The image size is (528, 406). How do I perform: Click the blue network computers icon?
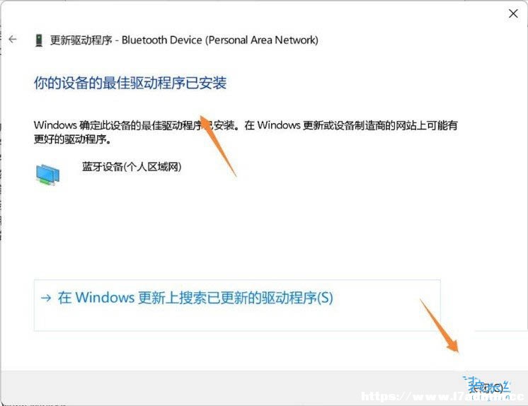[x=48, y=175]
